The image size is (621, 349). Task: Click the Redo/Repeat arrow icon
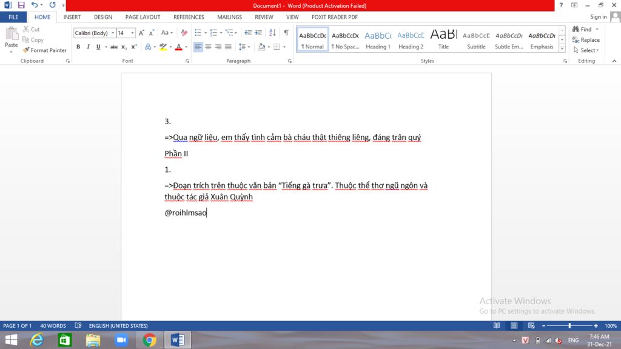click(52, 5)
